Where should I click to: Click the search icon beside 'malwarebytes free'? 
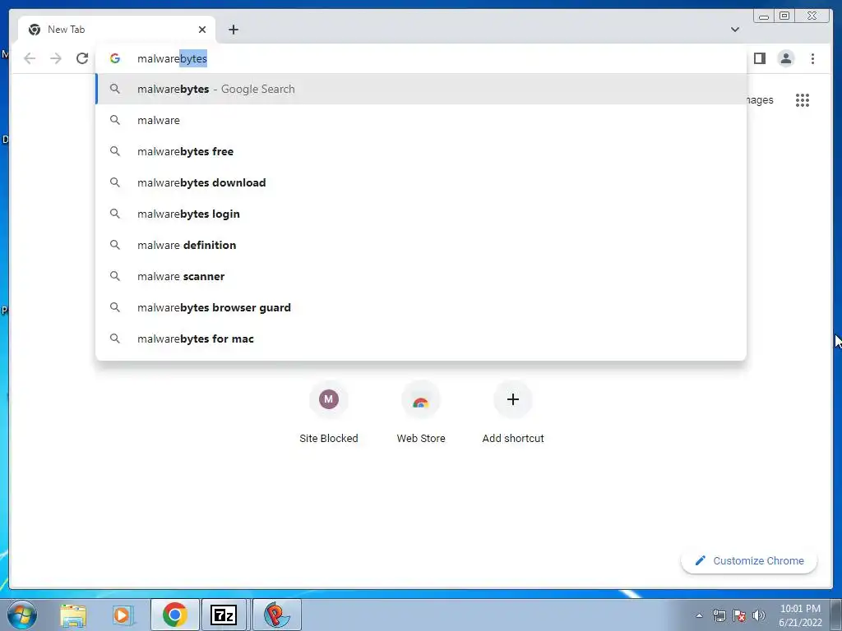click(x=115, y=151)
